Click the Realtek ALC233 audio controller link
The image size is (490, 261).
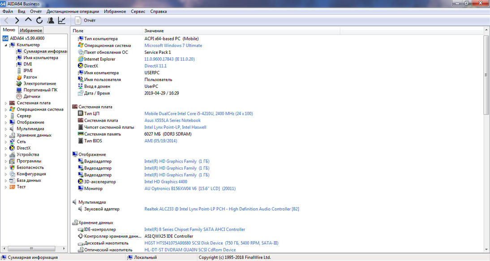pyautogui.click(x=222, y=209)
